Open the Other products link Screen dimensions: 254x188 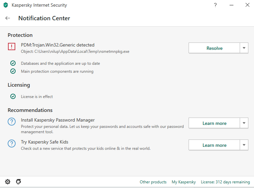point(153,182)
